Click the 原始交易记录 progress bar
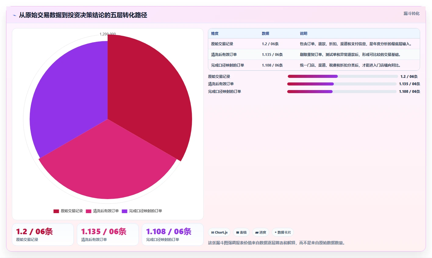The width and height of the screenshot is (432, 258). click(343, 76)
